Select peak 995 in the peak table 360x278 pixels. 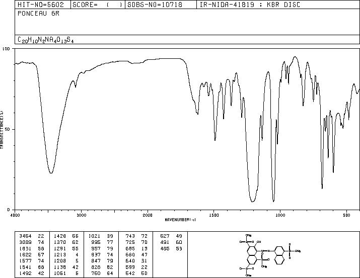tap(96, 242)
